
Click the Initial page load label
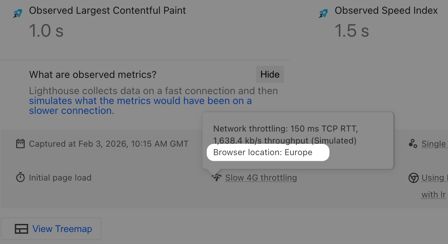tap(60, 178)
